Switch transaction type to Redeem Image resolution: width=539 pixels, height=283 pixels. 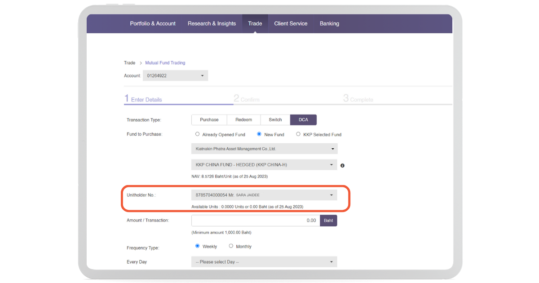pyautogui.click(x=243, y=120)
